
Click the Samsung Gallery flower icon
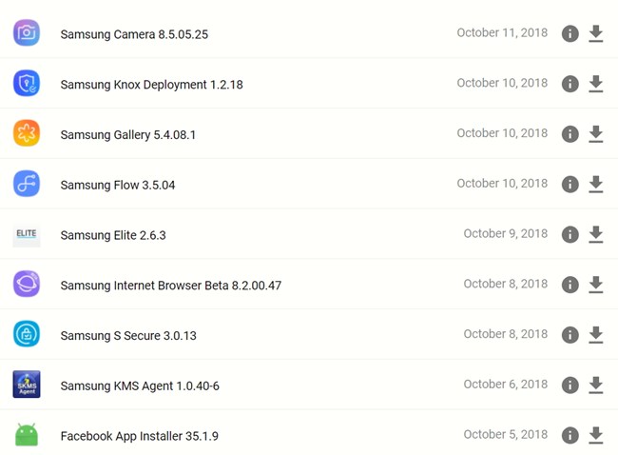27,133
